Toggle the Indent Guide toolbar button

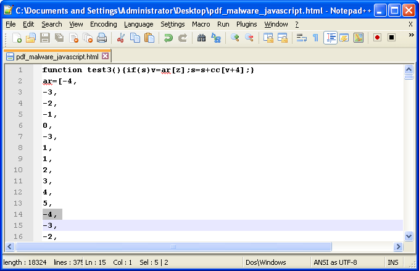tap(330, 38)
